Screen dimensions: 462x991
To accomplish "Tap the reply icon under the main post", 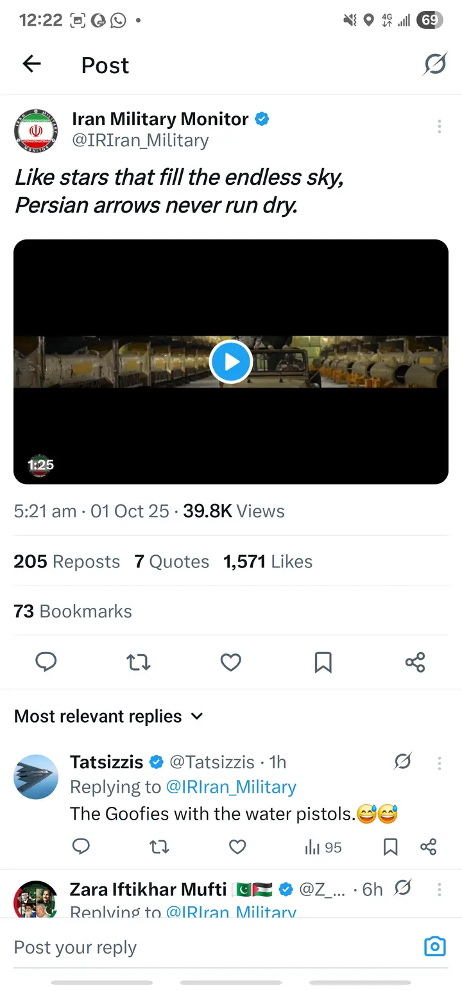I will (x=46, y=662).
